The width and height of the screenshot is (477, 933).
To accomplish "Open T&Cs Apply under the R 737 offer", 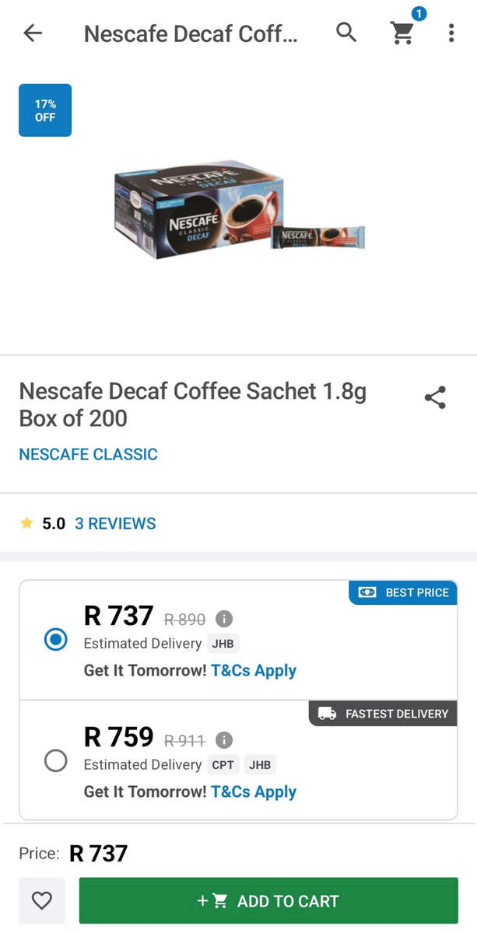I will pos(253,670).
